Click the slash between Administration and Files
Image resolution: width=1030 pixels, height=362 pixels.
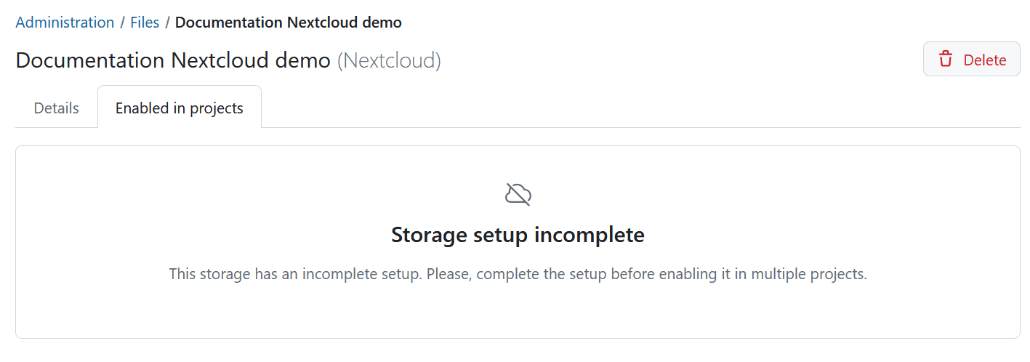122,23
